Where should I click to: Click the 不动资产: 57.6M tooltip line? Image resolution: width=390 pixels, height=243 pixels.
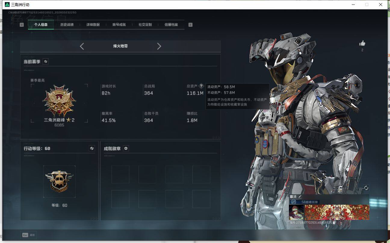click(221, 93)
